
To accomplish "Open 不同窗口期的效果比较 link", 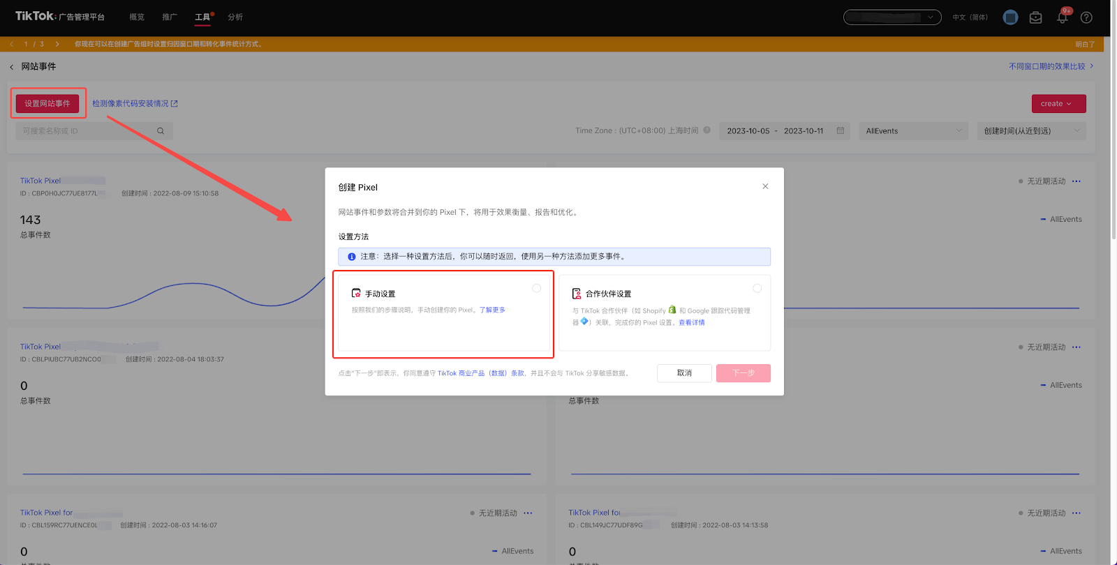I will (1051, 66).
